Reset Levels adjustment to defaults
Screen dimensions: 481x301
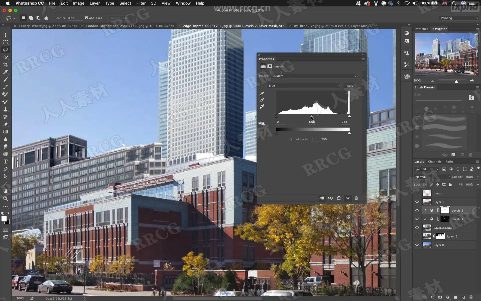[339, 198]
